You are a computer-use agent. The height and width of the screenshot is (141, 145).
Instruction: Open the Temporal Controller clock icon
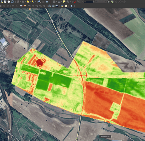click(9, 2)
